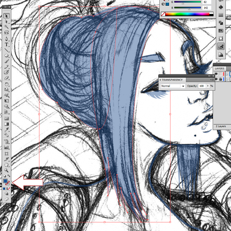Open the Transform panel icon in the dock
Image resolution: width=231 pixels, height=231 pixels.
pos(221,38)
